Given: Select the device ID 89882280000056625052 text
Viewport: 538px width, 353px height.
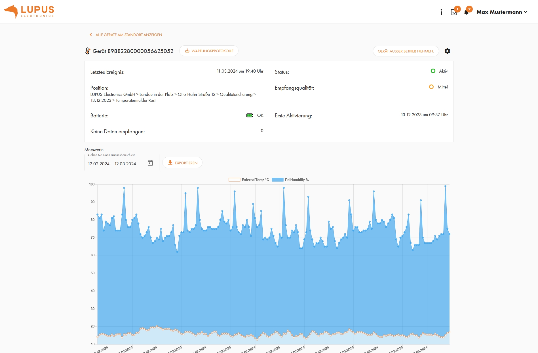Looking at the screenshot, I should (140, 51).
